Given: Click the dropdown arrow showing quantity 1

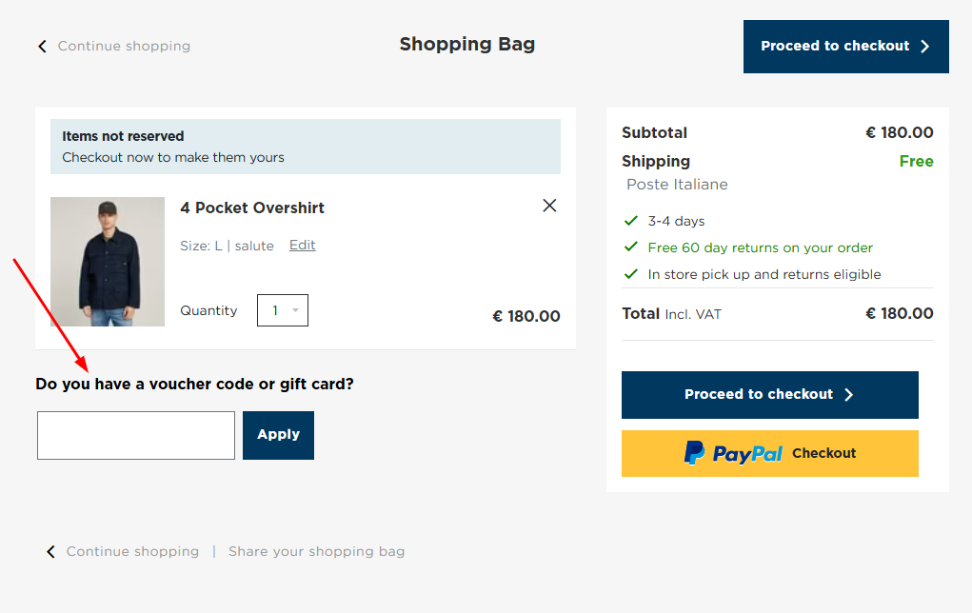Looking at the screenshot, I should [295, 309].
